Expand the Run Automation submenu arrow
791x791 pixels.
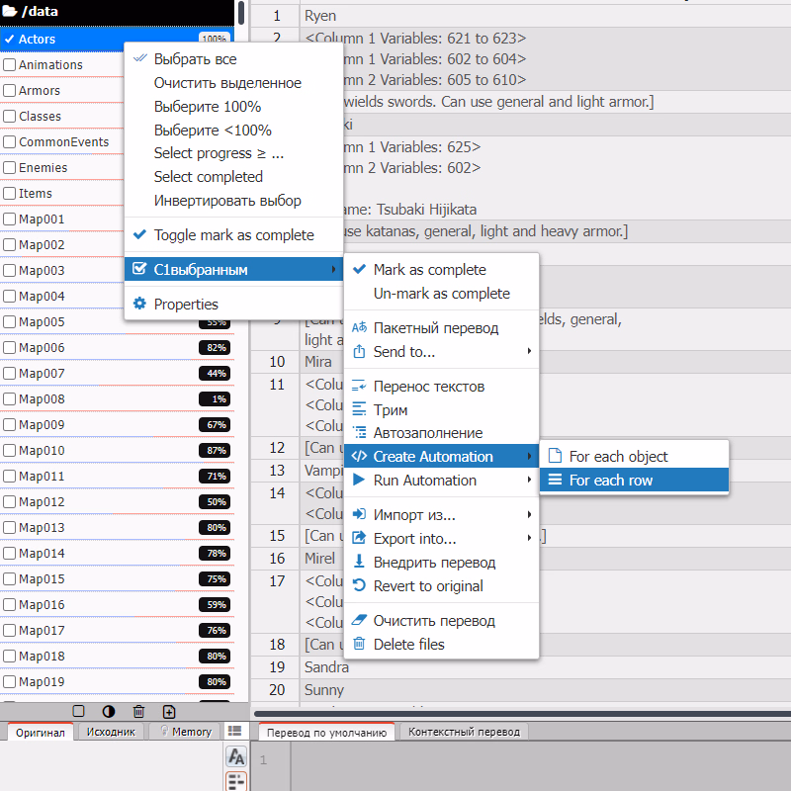(x=529, y=480)
